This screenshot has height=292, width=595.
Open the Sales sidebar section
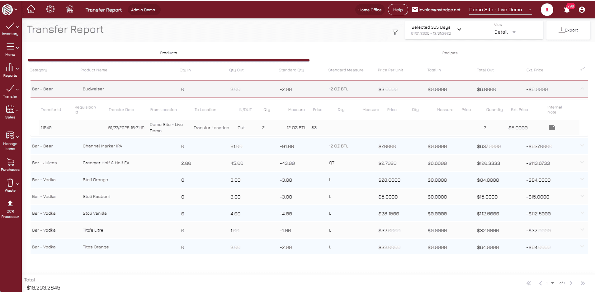(10, 112)
